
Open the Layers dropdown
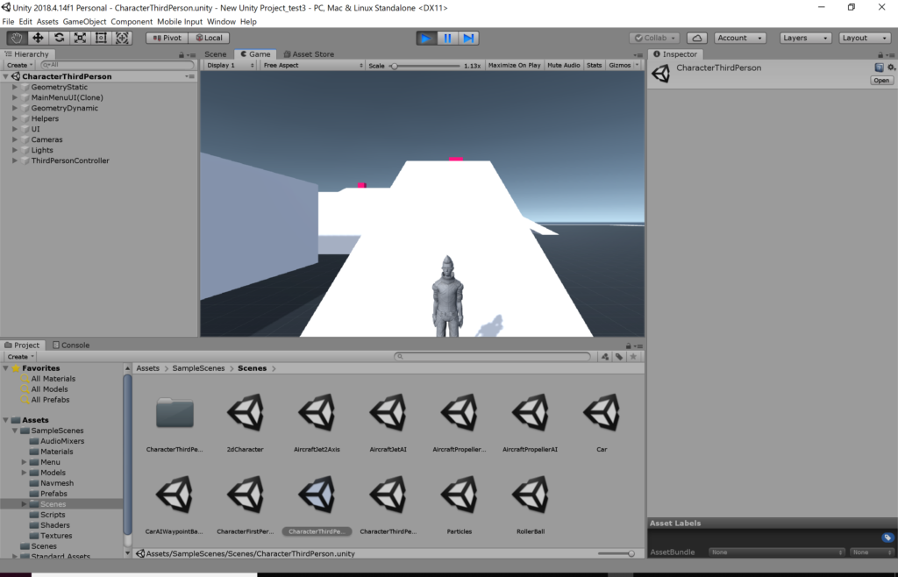pyautogui.click(x=805, y=38)
